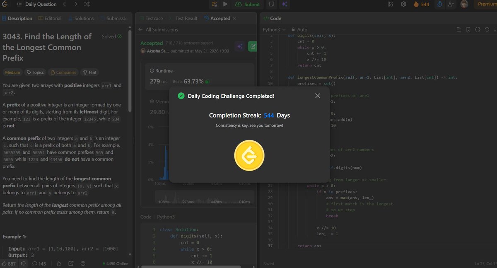Close the Accepted tab
The width and height of the screenshot is (497, 268).
tap(234, 18)
